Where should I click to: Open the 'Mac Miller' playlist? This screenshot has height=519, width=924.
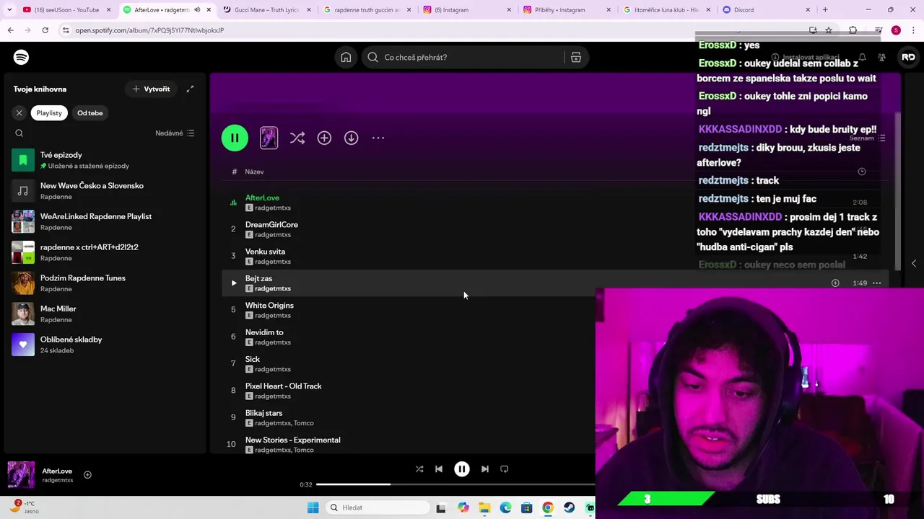tap(105, 314)
